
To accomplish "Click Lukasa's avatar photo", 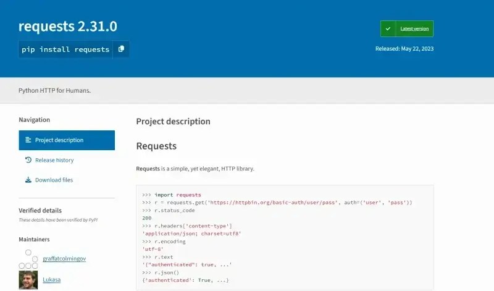I will (28, 280).
